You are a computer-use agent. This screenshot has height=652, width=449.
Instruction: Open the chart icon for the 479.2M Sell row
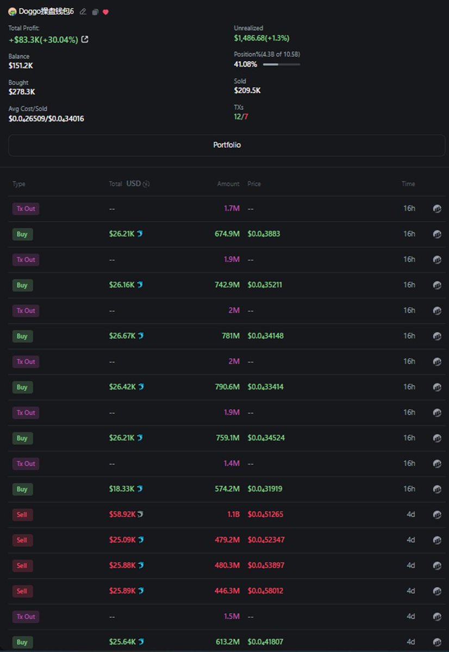pos(437,540)
